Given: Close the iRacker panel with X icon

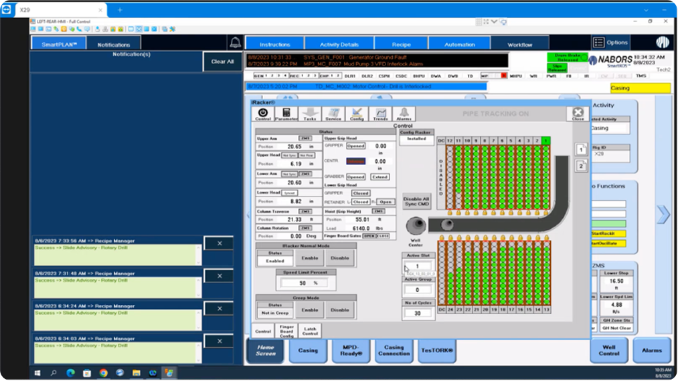Looking at the screenshot, I should [x=578, y=114].
